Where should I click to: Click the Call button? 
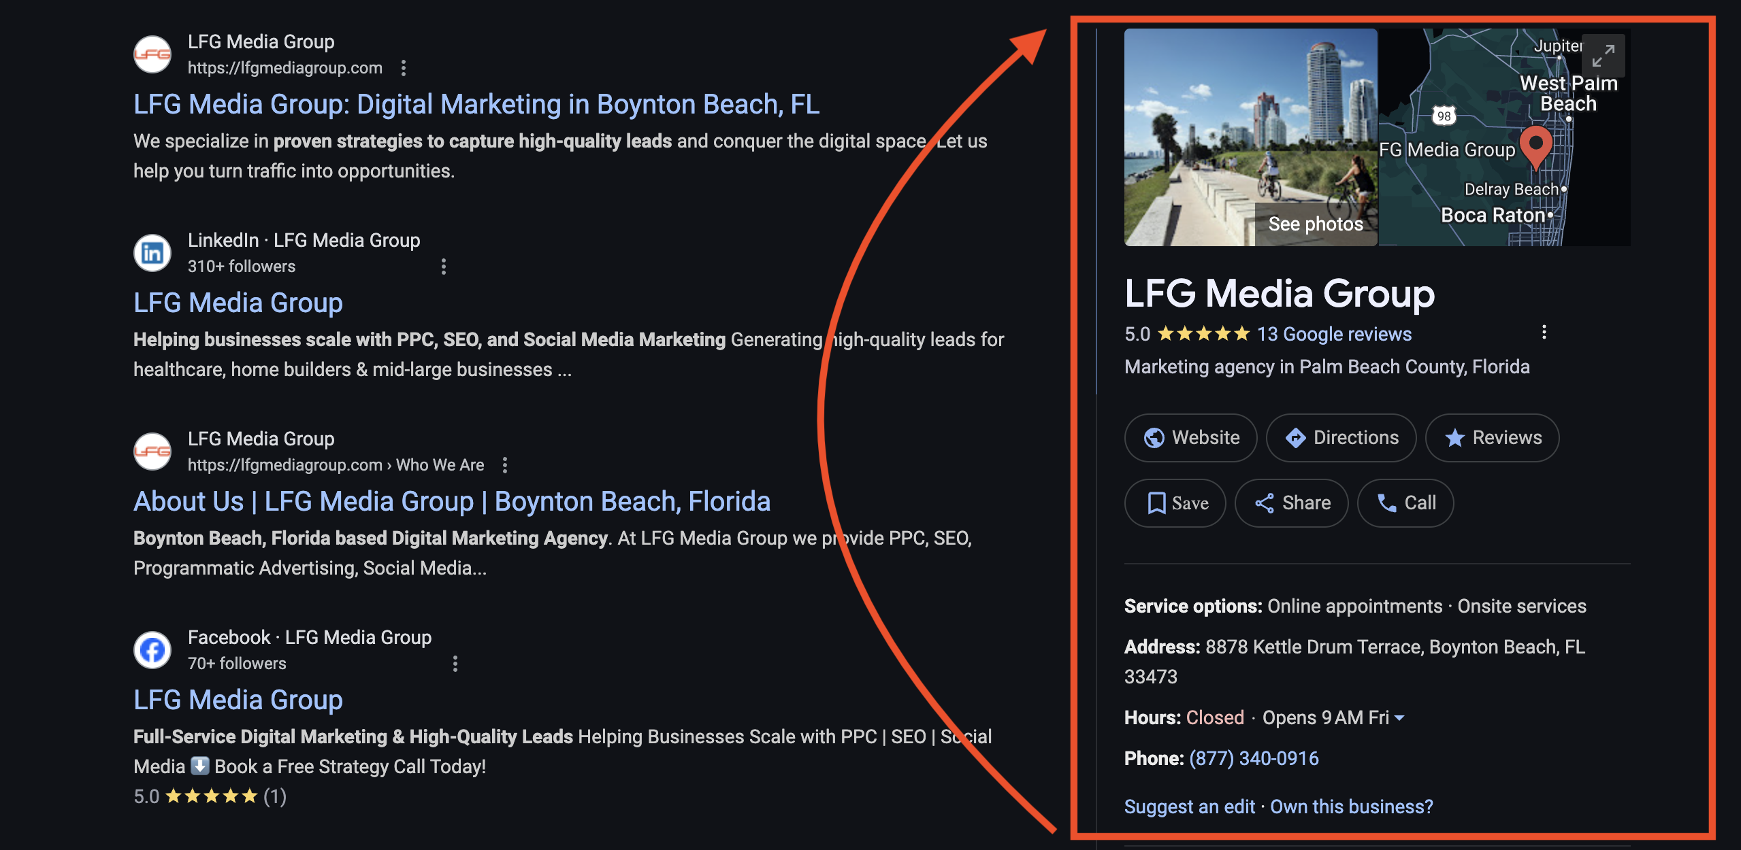(1405, 503)
